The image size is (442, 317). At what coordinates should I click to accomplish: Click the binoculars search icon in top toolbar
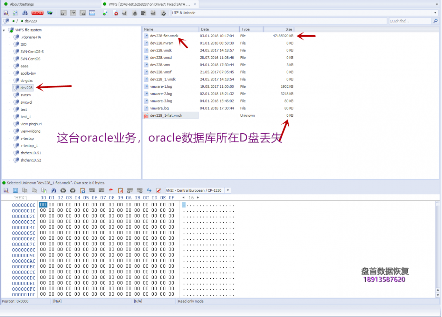click(x=25, y=13)
